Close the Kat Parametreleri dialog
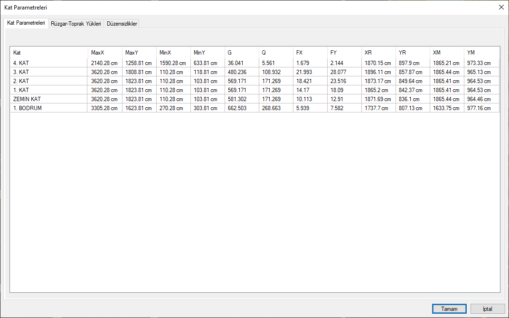 click(501, 7)
